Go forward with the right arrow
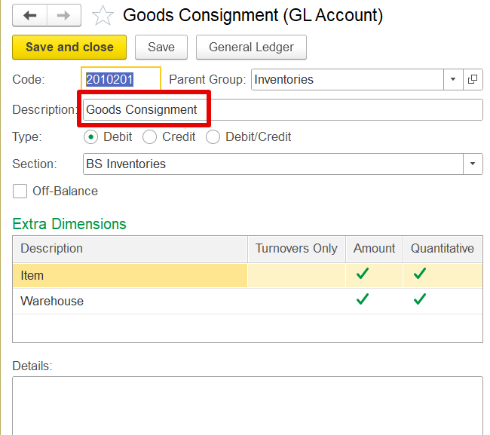Viewport: 490px width, 435px height. pyautogui.click(x=64, y=15)
